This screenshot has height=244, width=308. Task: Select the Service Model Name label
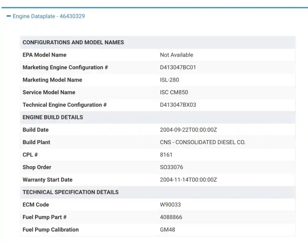tap(49, 92)
